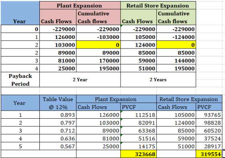Click cumulative value -103000

click(98, 37)
